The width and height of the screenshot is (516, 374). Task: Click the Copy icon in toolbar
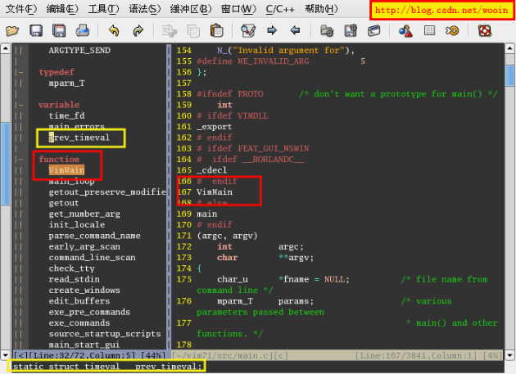point(193,31)
